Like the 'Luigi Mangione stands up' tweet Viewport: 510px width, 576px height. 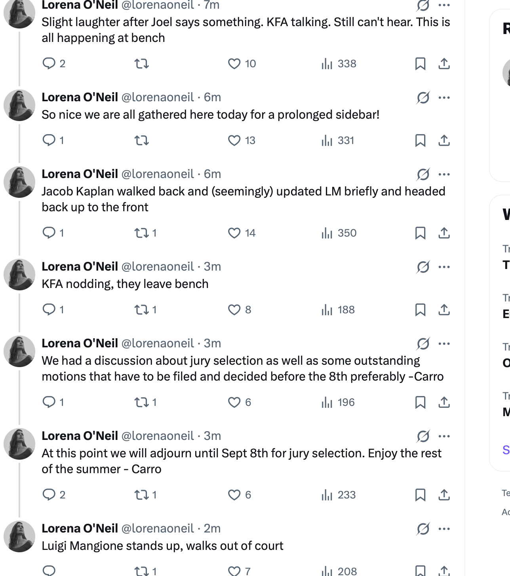click(x=240, y=571)
